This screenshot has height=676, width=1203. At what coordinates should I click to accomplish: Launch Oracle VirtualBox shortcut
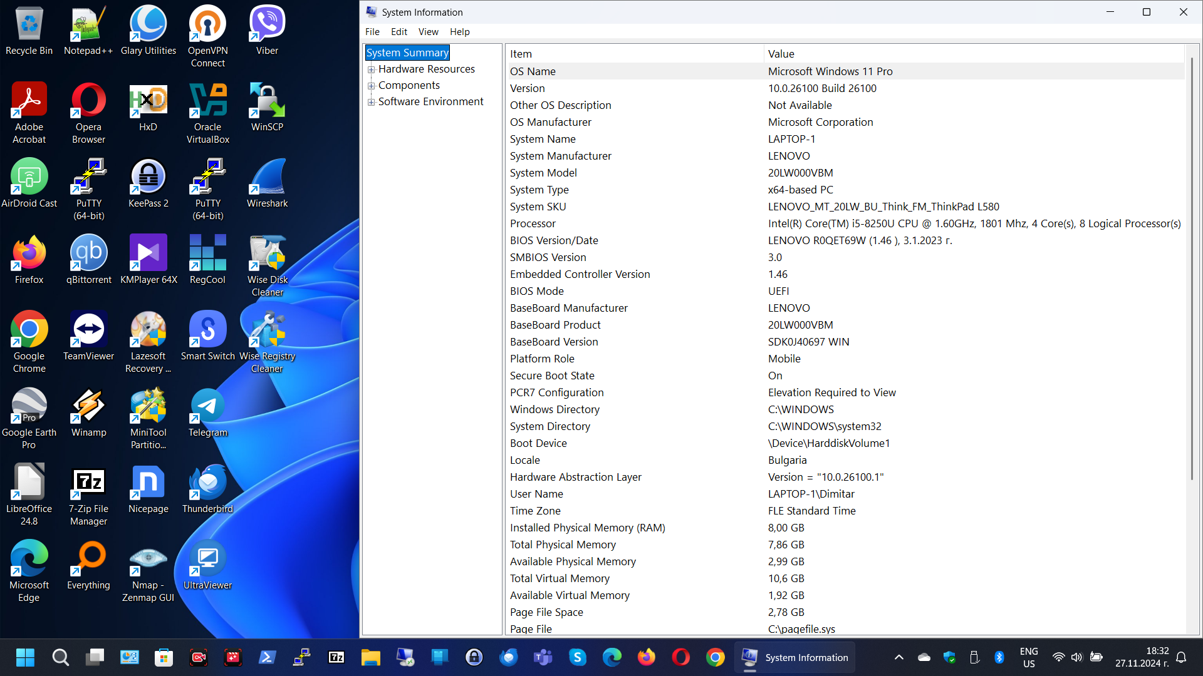[x=207, y=114]
